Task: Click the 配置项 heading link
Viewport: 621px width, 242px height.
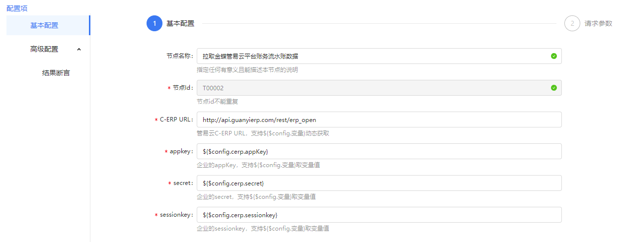Action: pyautogui.click(x=17, y=8)
